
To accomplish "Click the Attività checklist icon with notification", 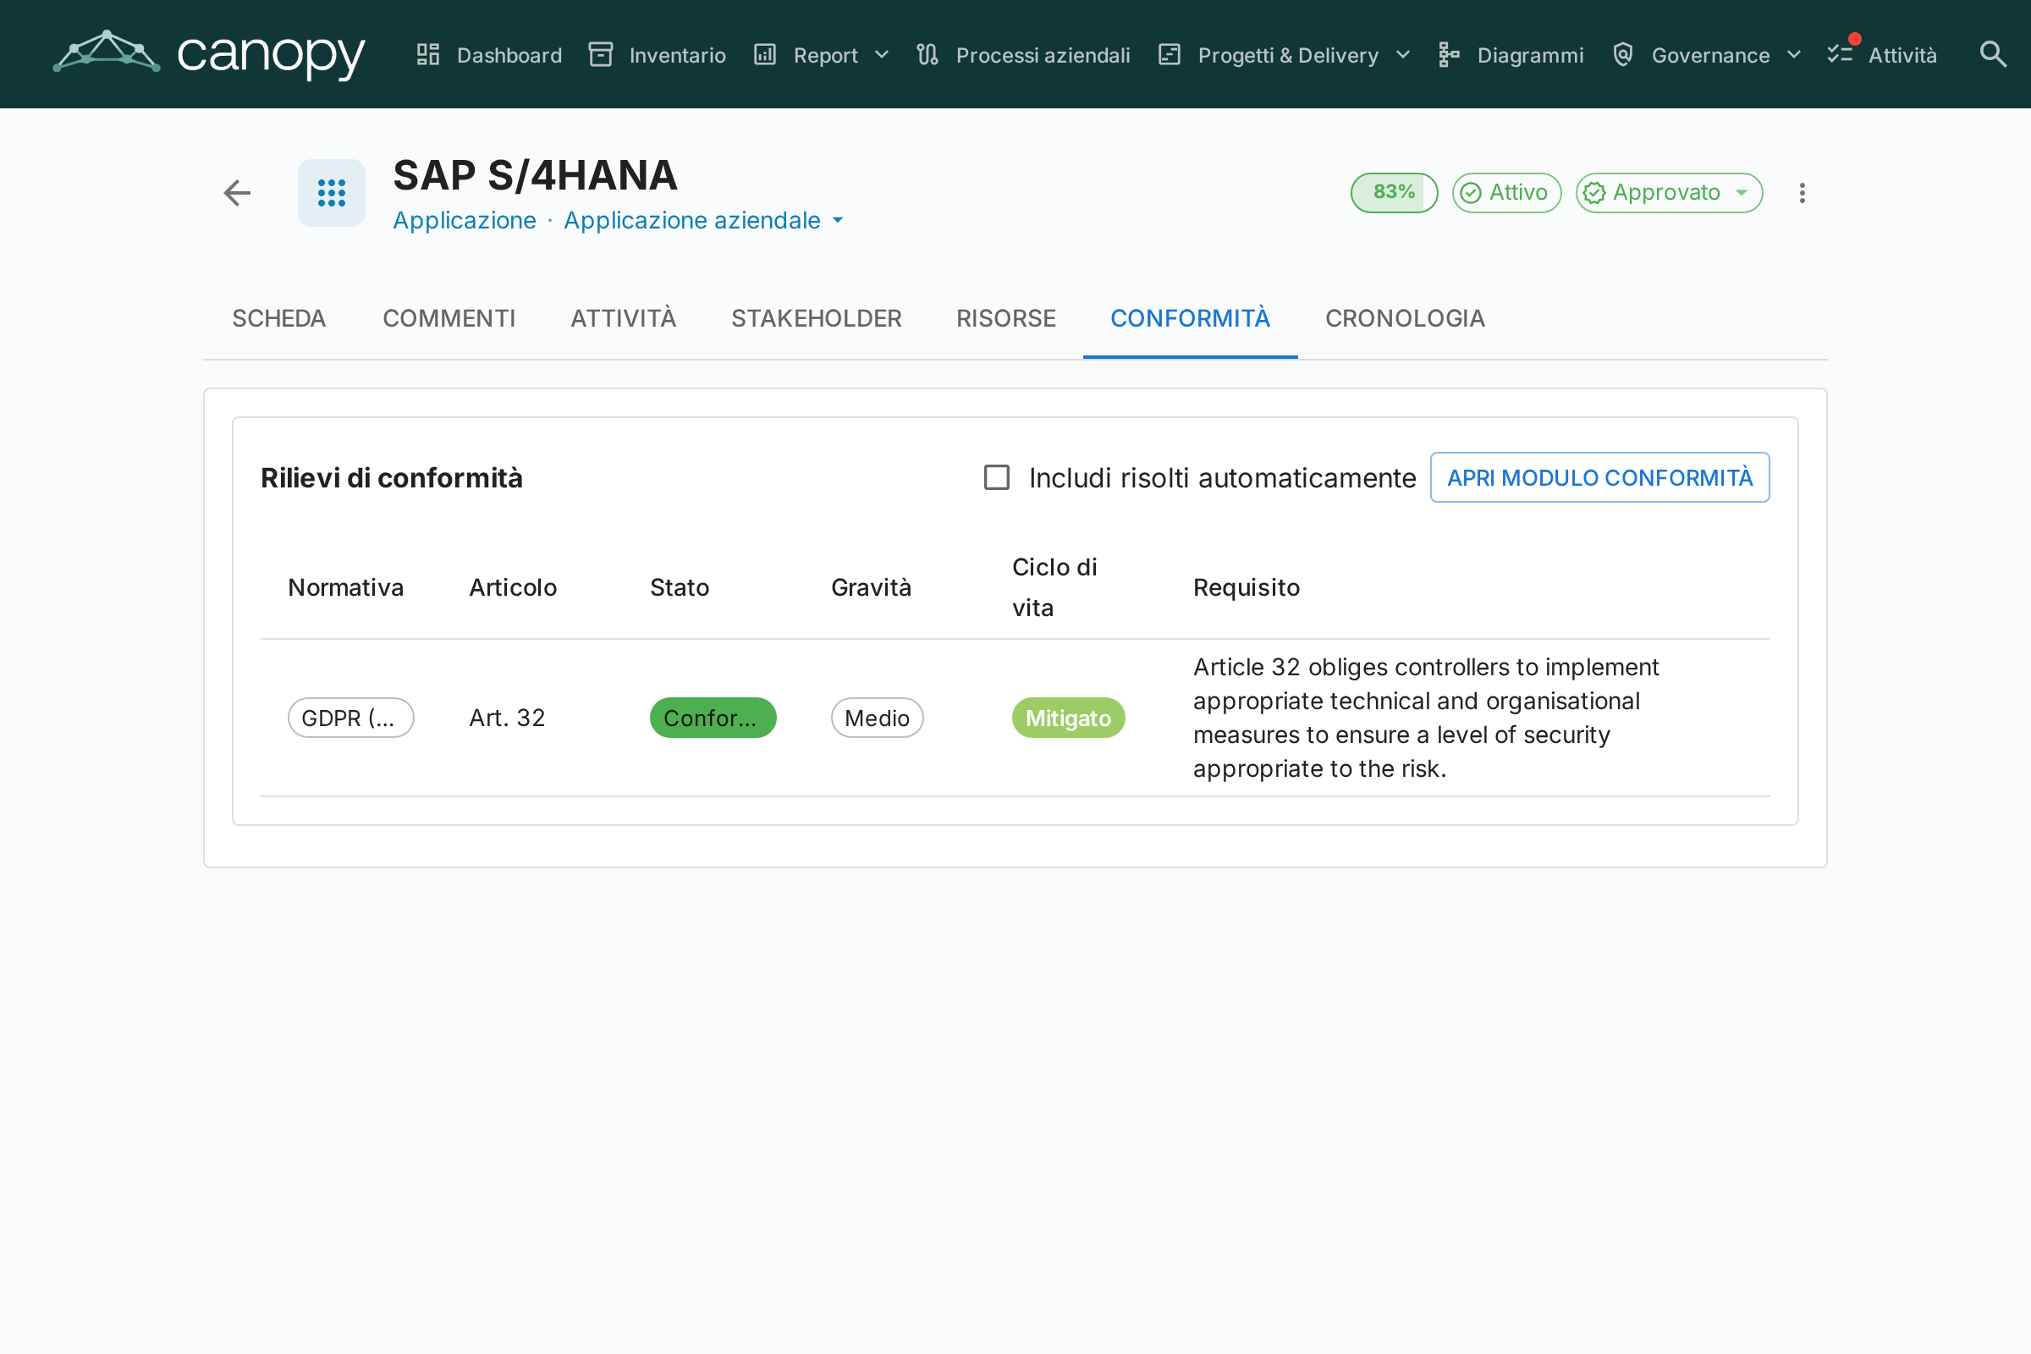I will [x=1841, y=52].
